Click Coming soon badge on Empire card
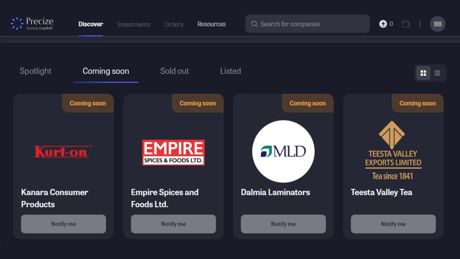The height and width of the screenshot is (259, 460). click(x=198, y=103)
